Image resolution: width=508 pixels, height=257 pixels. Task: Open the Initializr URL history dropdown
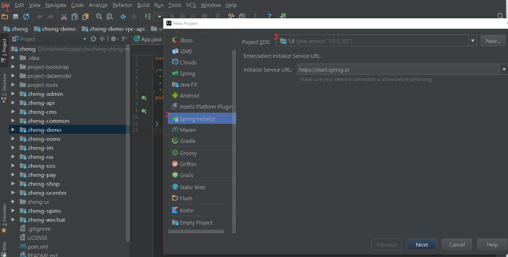[504, 70]
